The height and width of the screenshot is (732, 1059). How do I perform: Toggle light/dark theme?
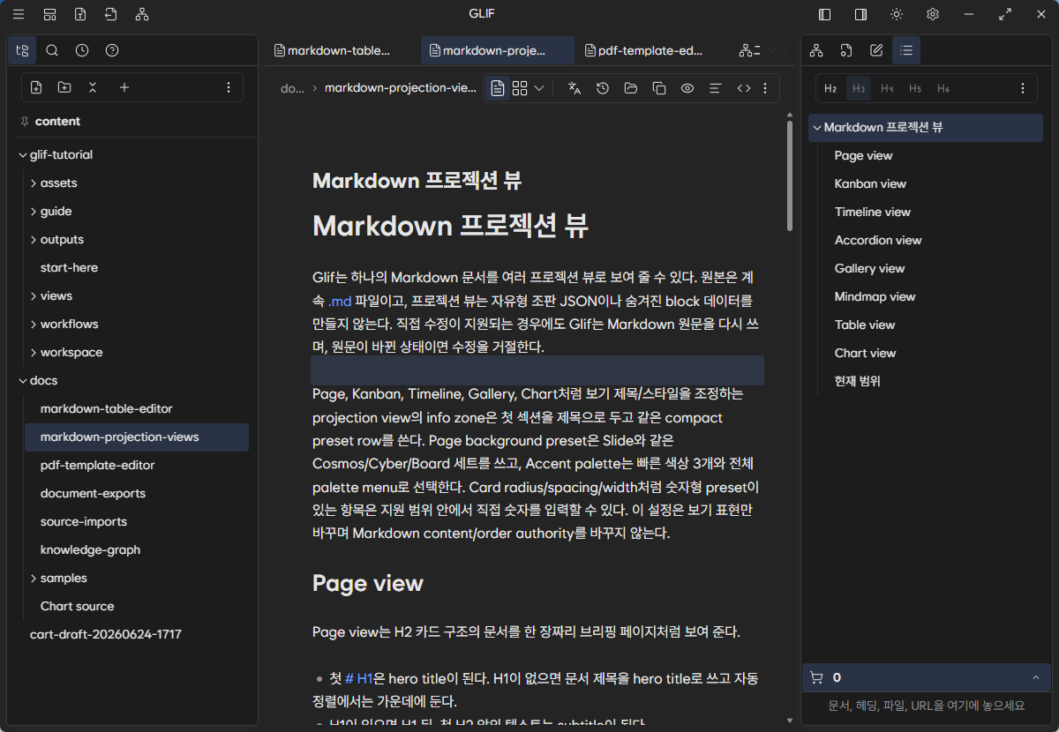pyautogui.click(x=897, y=14)
